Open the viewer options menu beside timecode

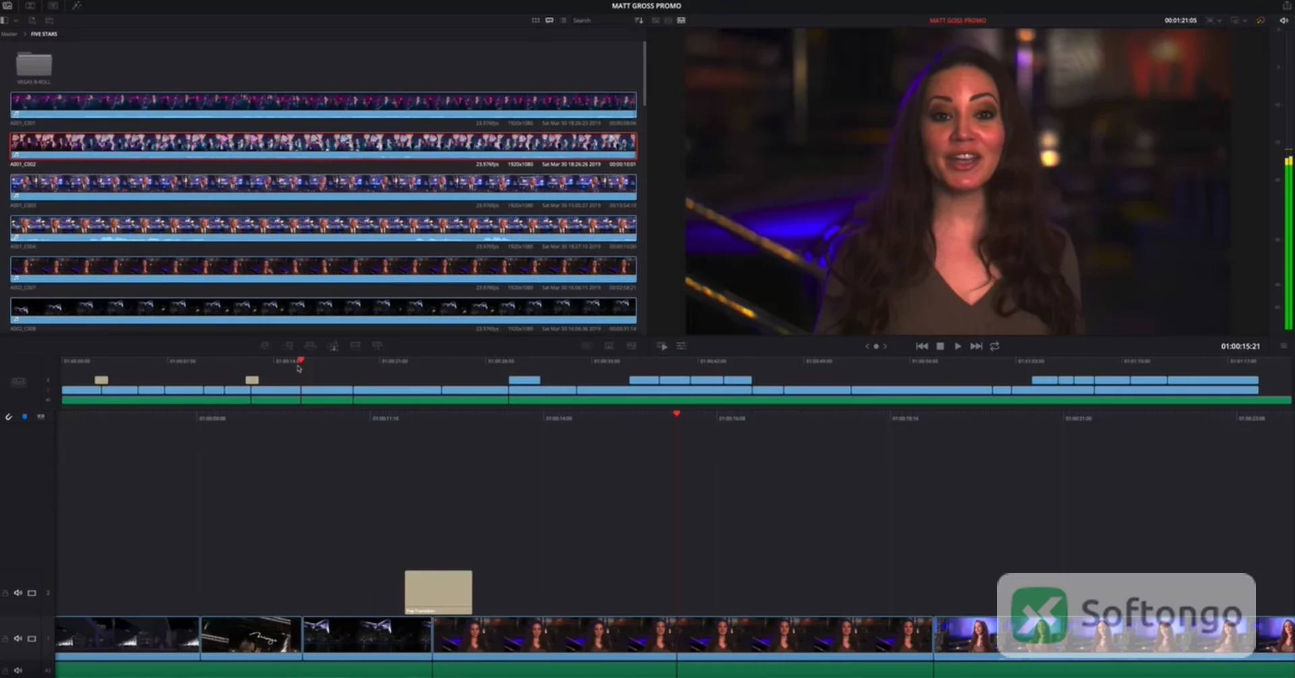coord(1284,346)
